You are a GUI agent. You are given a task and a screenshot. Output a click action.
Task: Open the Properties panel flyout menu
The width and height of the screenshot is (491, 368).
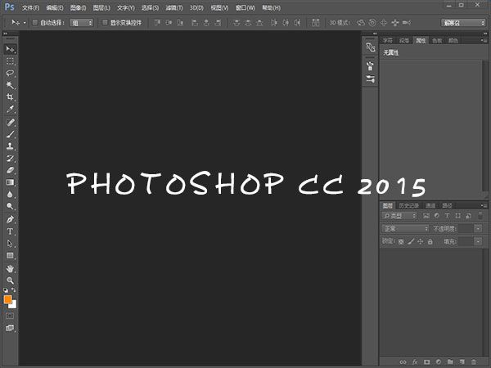tap(484, 40)
